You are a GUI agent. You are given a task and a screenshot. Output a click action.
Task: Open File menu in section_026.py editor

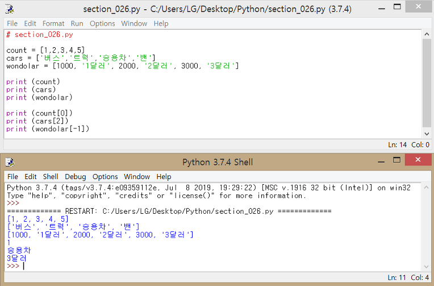(x=12, y=23)
